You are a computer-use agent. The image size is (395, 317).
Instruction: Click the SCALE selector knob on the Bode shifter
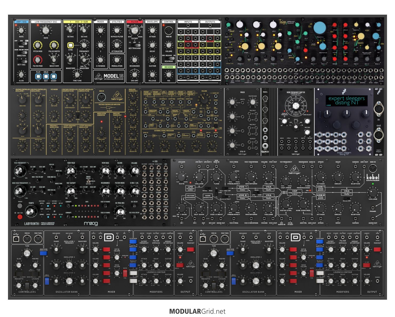pos(296,126)
